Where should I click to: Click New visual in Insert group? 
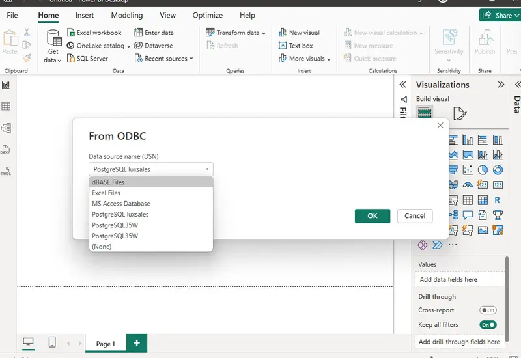300,33
